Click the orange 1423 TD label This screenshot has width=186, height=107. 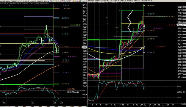[x=71, y=89]
